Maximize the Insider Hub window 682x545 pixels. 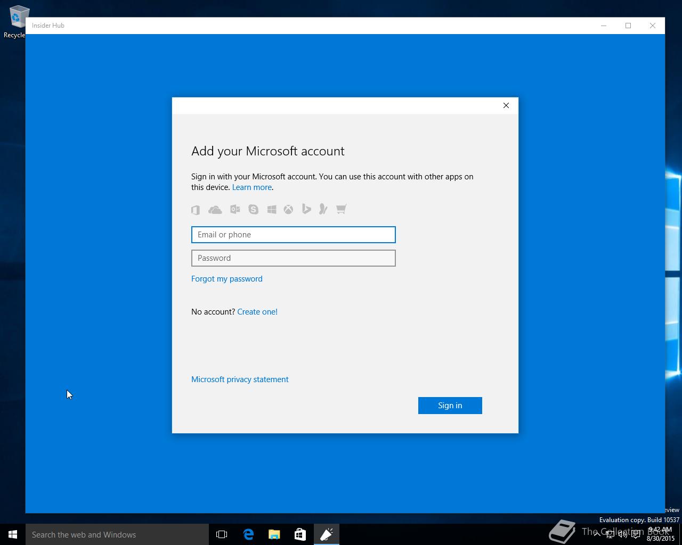(x=628, y=26)
